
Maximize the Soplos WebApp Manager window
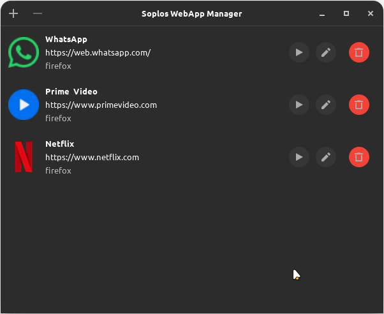click(x=346, y=13)
